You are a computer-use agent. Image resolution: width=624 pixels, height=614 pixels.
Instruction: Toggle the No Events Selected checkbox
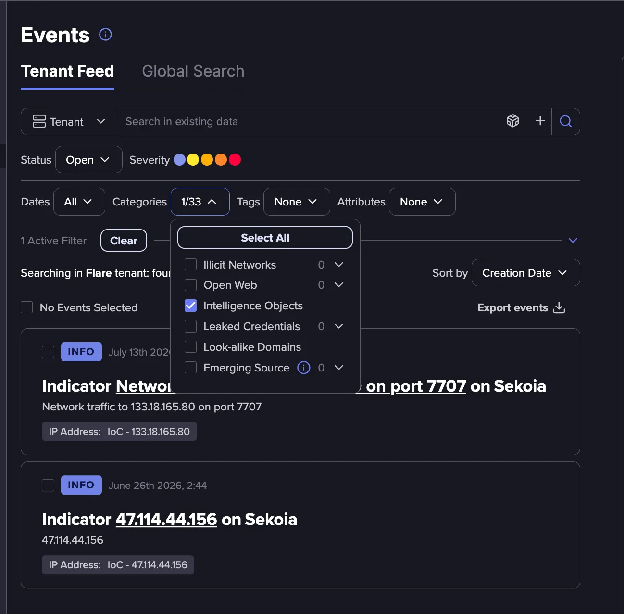coord(27,307)
